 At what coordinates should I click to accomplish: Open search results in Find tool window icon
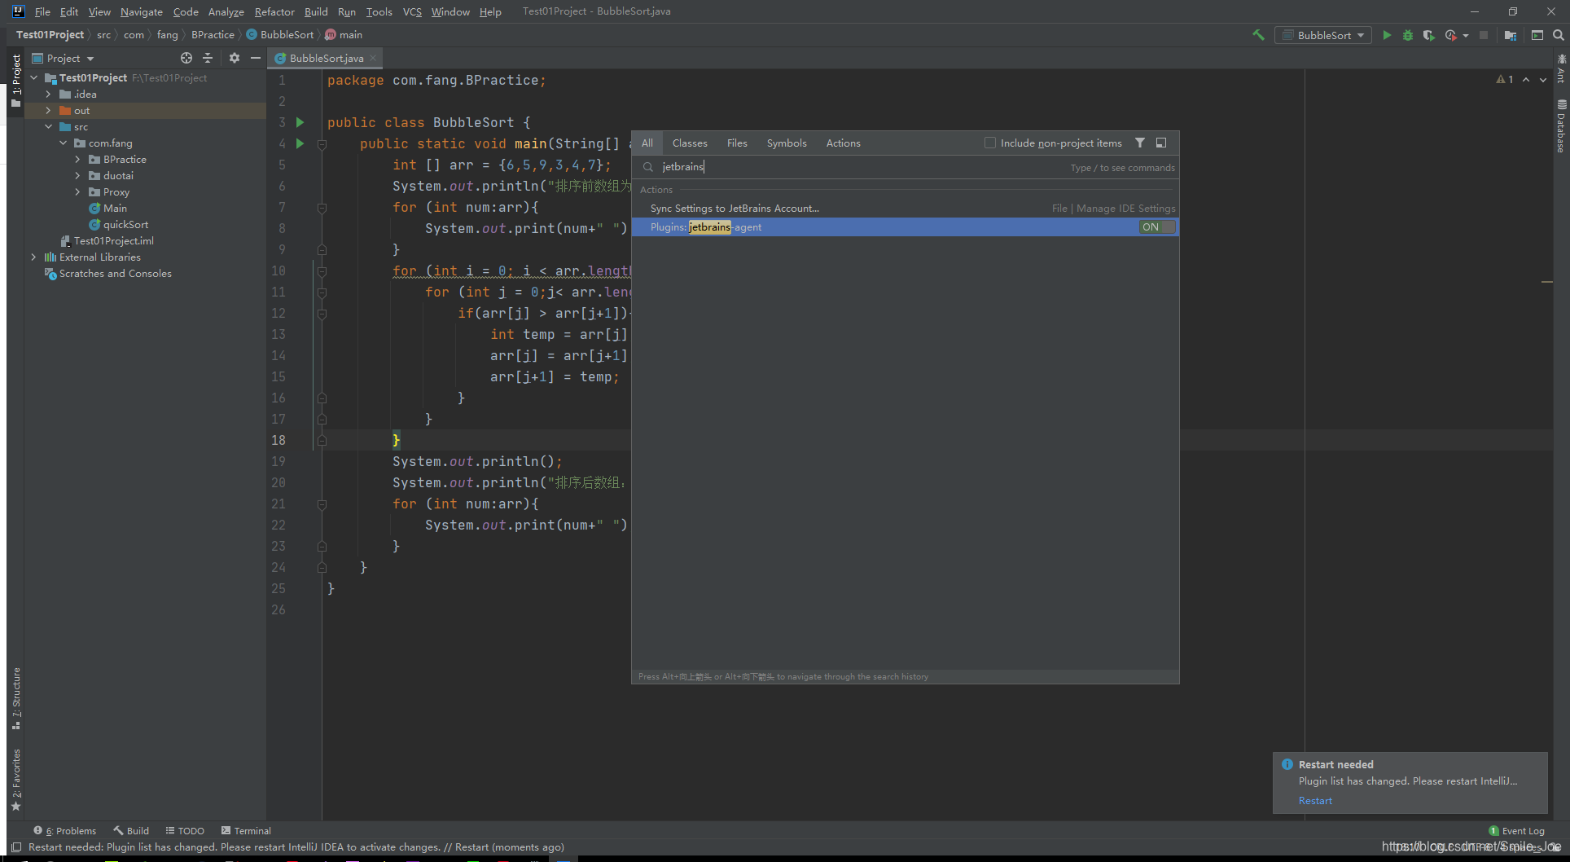tap(1161, 143)
